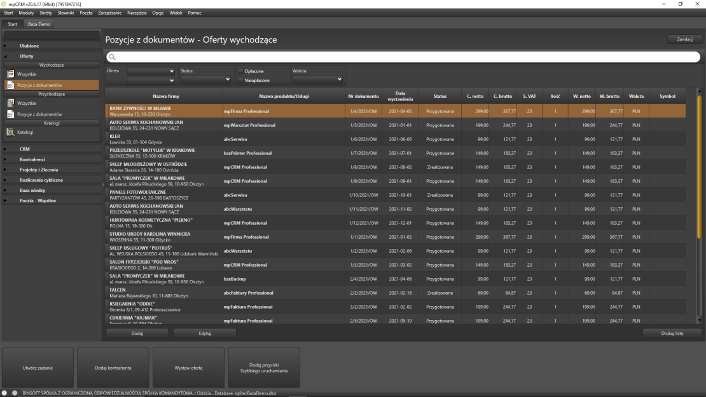The width and height of the screenshot is (706, 397).
Task: Open the Narzędzia menu
Action: tap(137, 13)
